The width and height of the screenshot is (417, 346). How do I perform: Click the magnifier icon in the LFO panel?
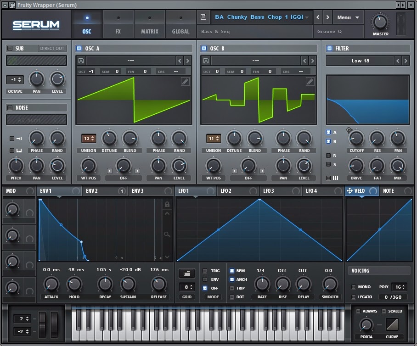pos(167,234)
